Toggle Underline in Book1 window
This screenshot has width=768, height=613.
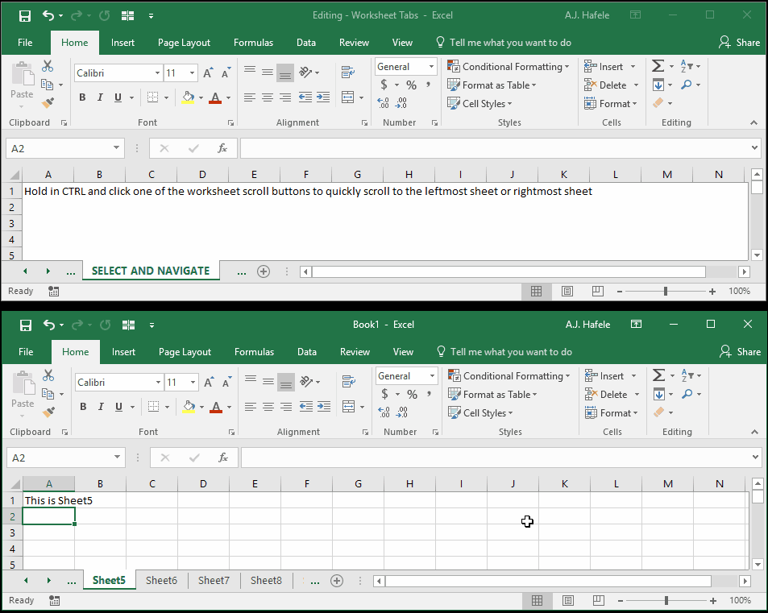(x=118, y=406)
